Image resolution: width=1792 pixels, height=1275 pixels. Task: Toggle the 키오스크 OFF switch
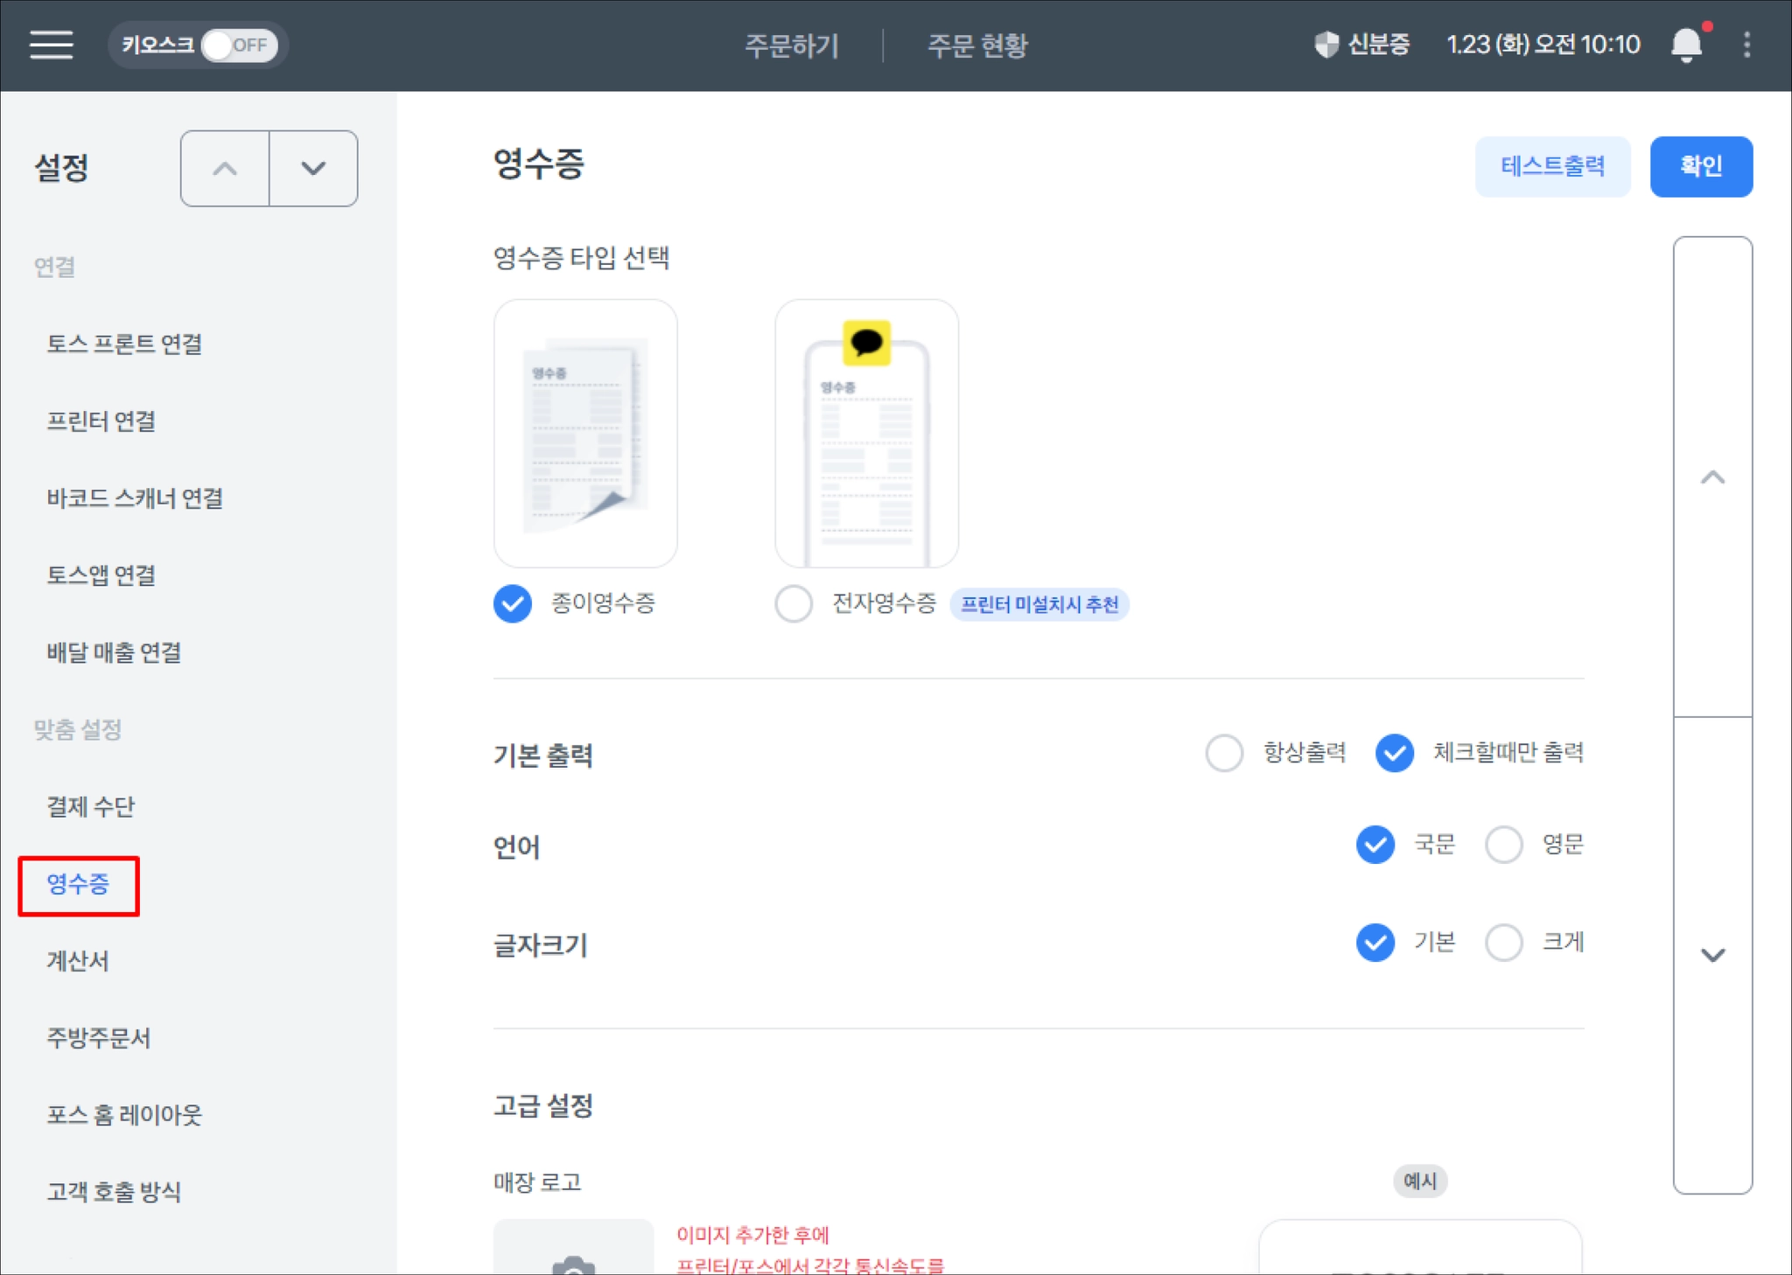(x=239, y=45)
